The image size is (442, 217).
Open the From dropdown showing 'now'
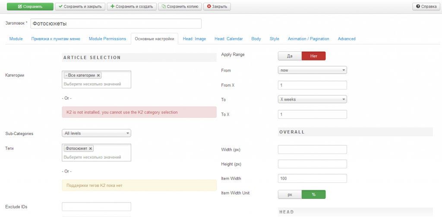[312, 70]
